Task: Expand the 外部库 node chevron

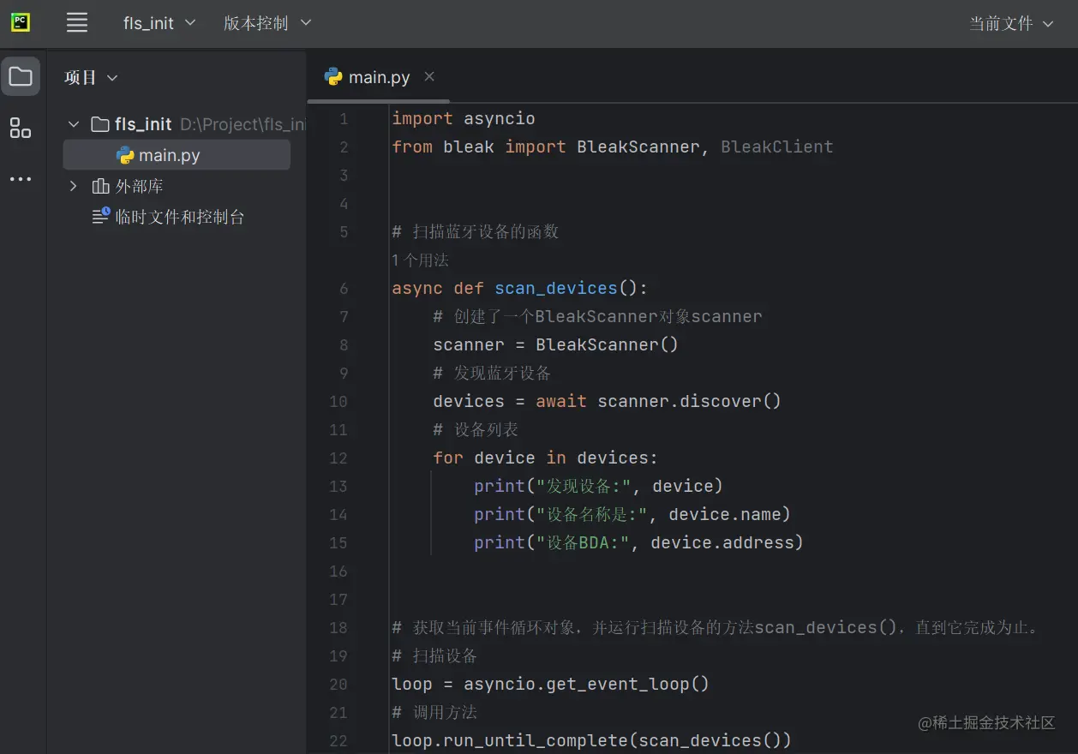Action: (74, 186)
